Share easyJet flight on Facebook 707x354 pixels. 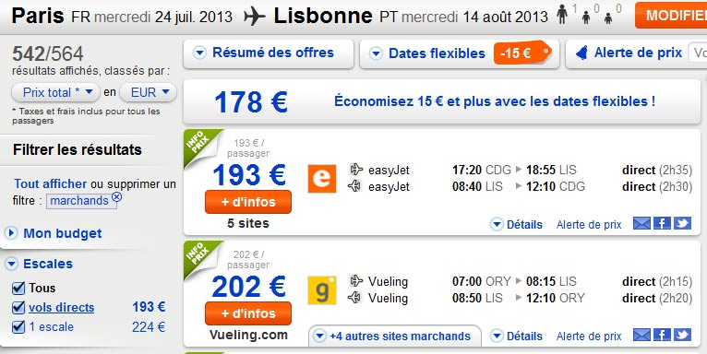(x=662, y=223)
